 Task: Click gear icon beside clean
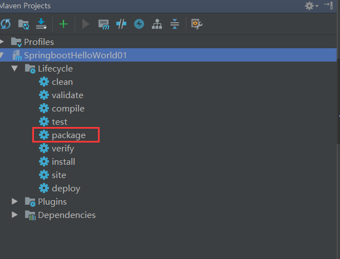44,82
